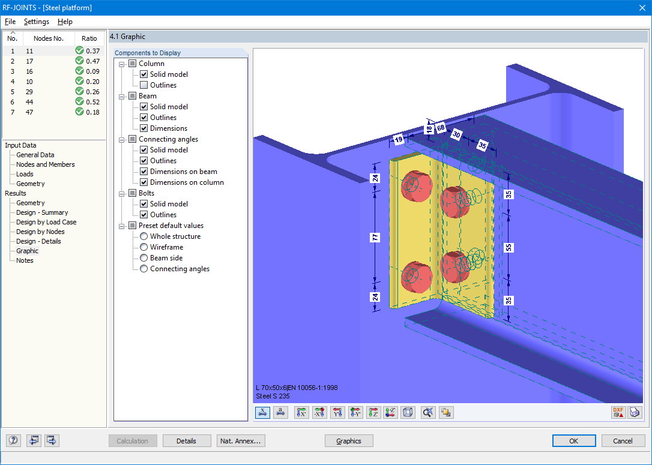The image size is (652, 465).
Task: Set view in -Z' direction
Action: (x=390, y=413)
